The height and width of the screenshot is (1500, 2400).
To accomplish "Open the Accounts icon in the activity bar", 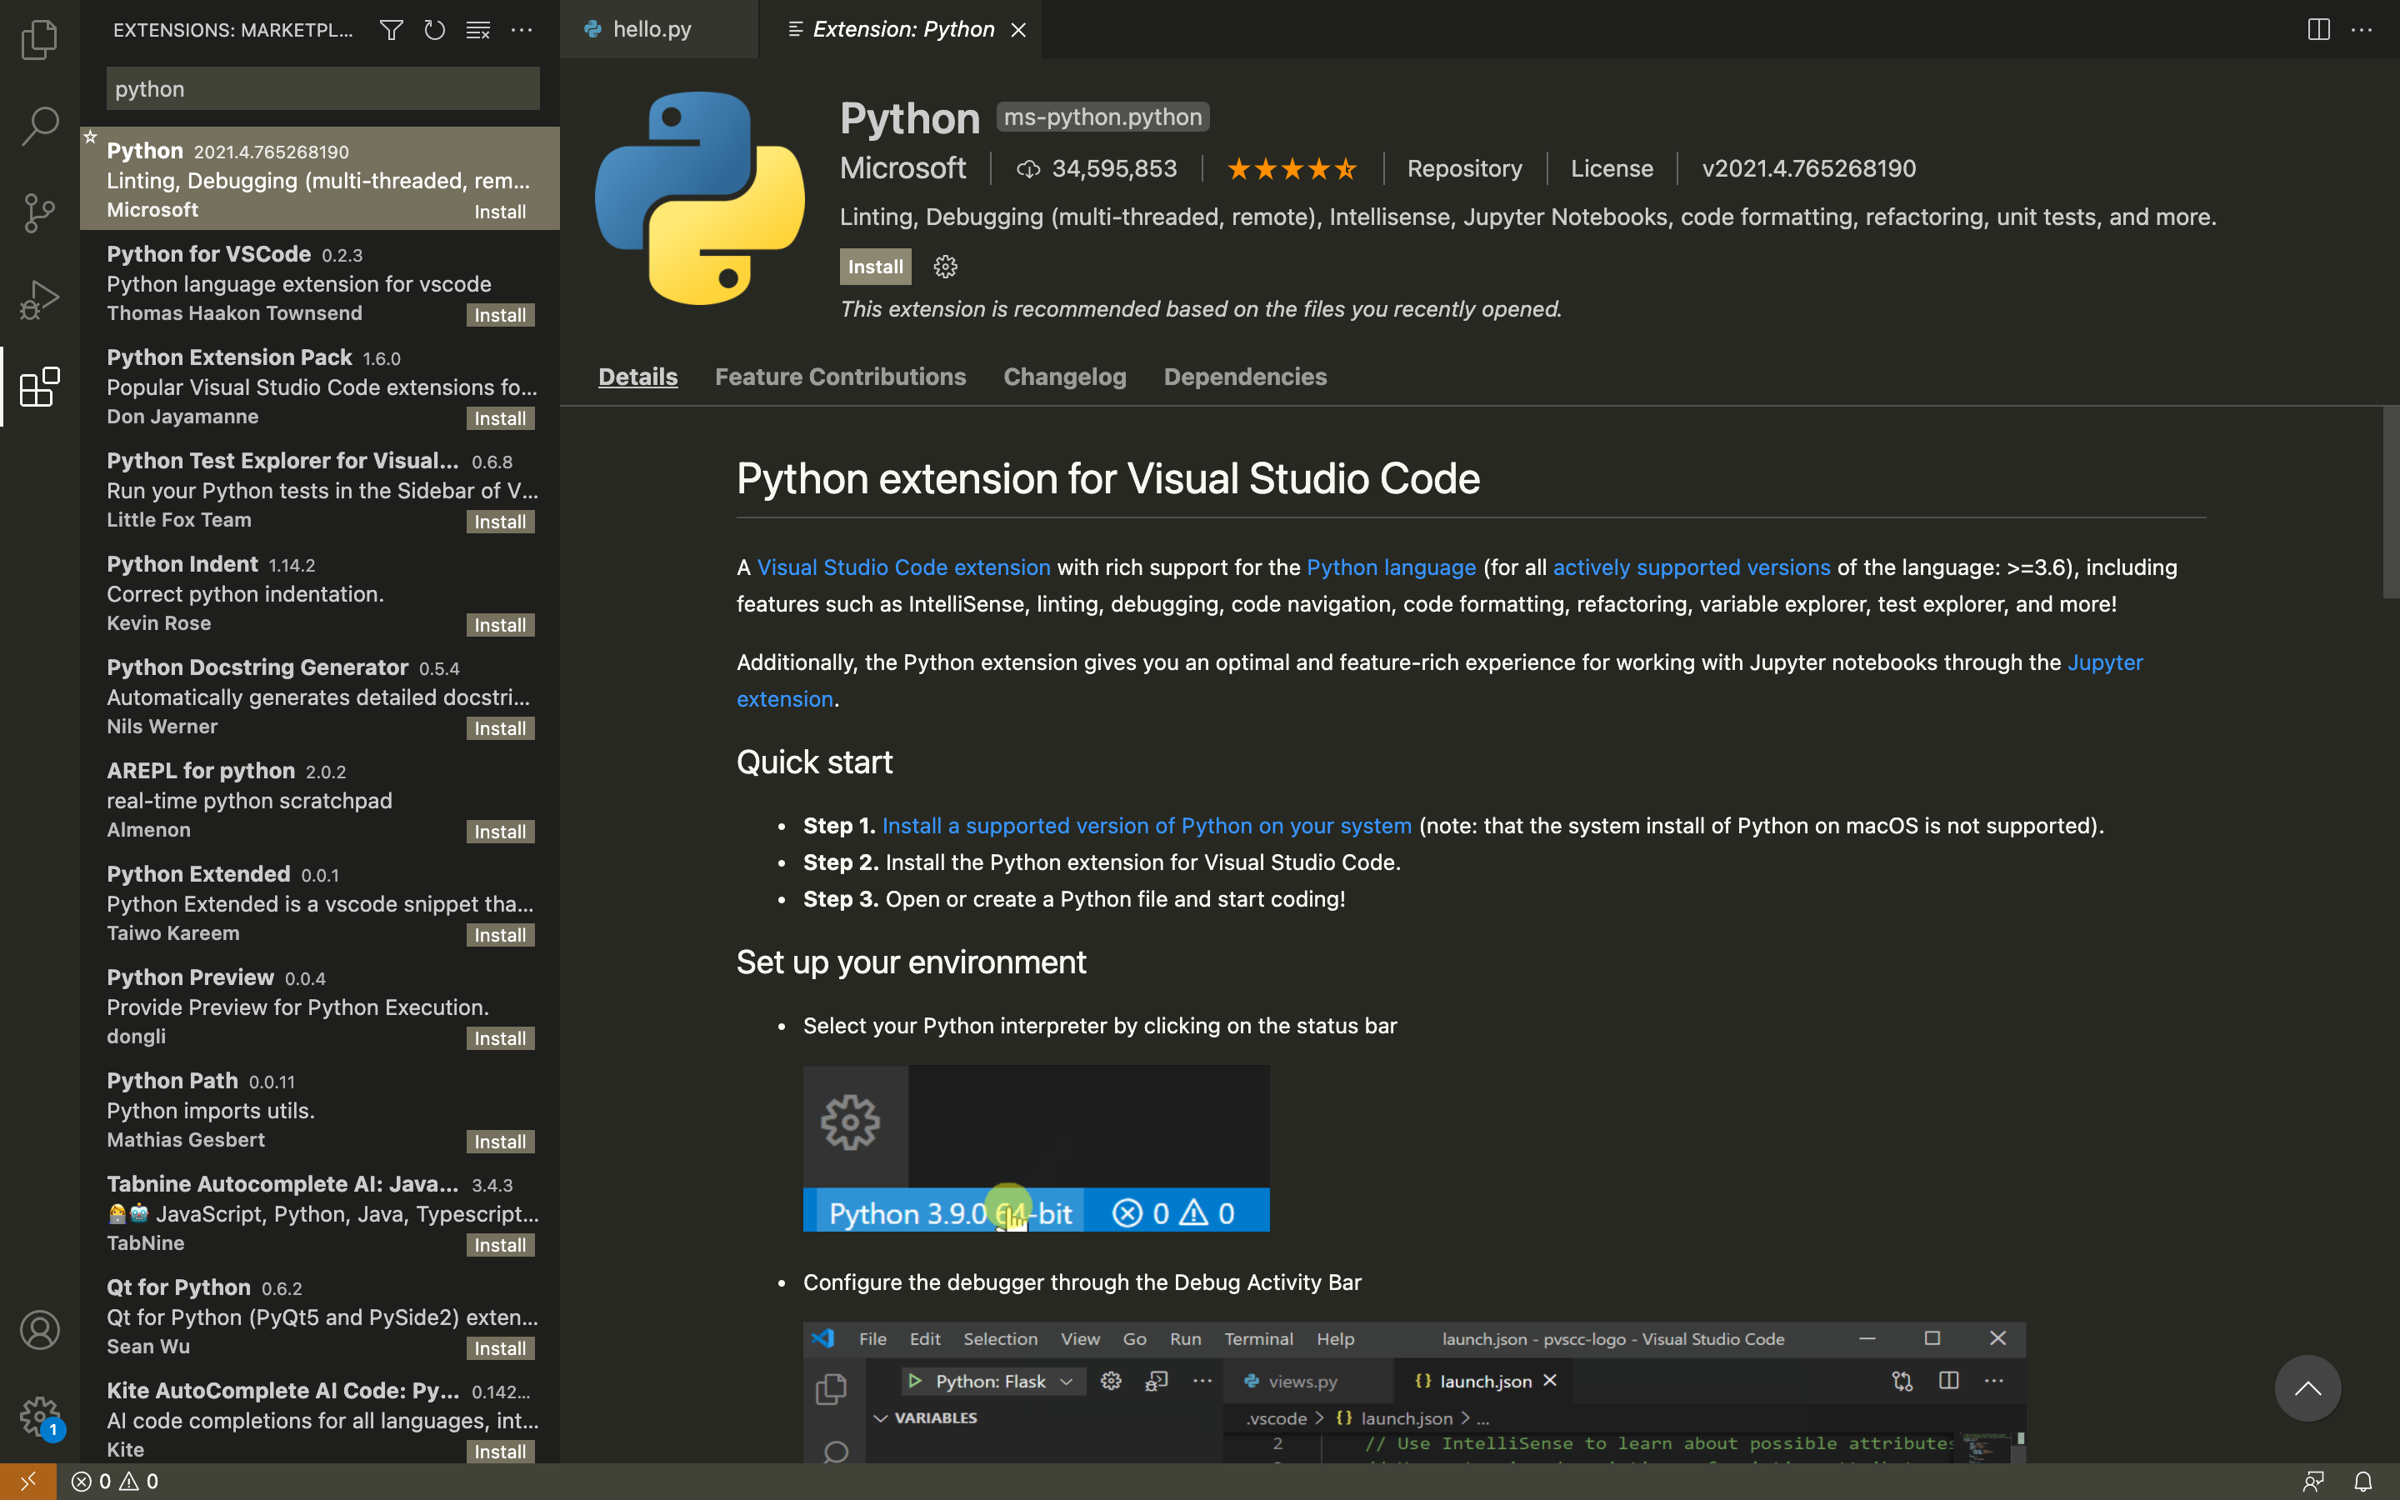I will (38, 1329).
